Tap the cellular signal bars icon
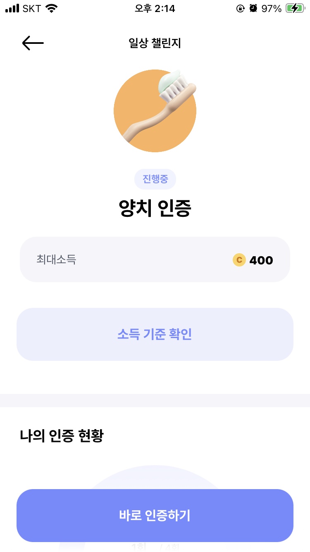Viewport: 310px width, 552px height. click(12, 8)
